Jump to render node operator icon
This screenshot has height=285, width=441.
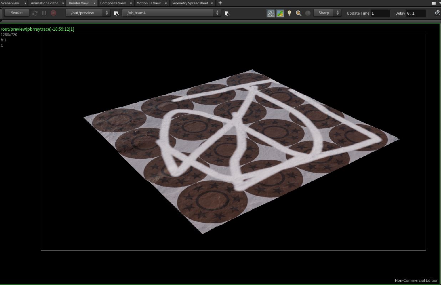click(116, 13)
